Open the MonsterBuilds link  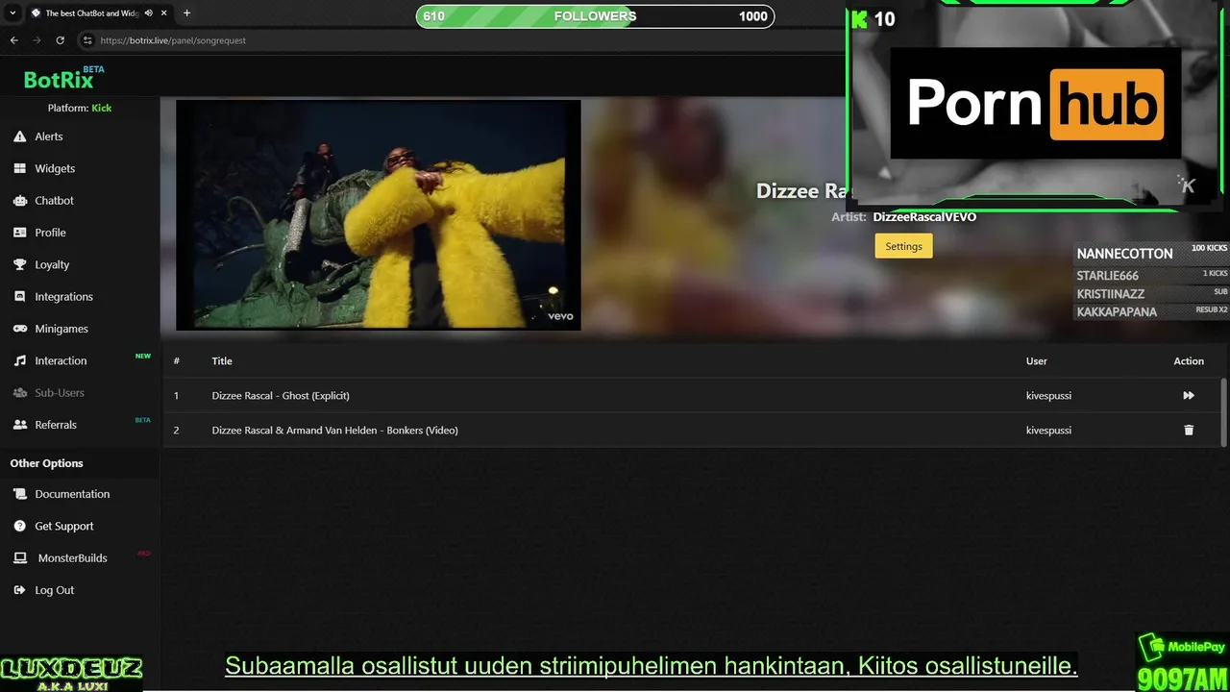pyautogui.click(x=72, y=558)
